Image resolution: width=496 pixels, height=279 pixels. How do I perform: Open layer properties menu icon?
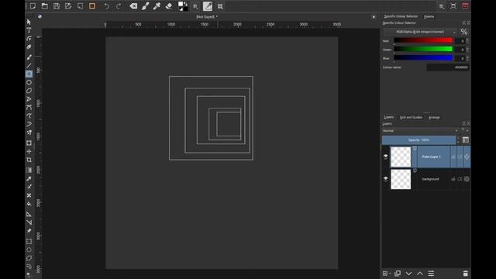431,274
